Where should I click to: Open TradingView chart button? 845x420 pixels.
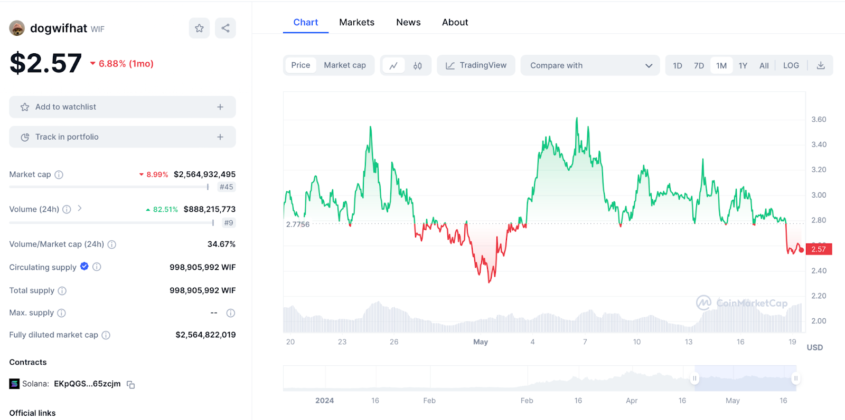476,65
